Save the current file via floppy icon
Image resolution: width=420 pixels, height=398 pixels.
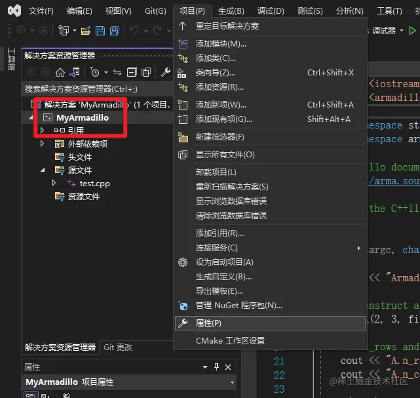pyautogui.click(x=100, y=31)
